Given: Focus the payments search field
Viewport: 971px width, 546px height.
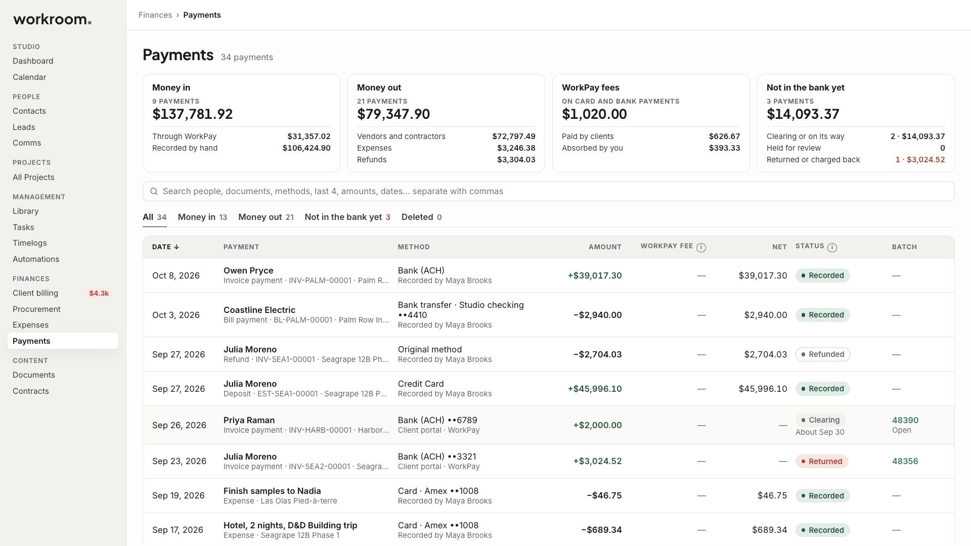Looking at the screenshot, I should coord(548,191).
